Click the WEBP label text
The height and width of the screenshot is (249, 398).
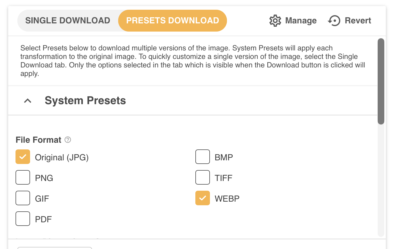[x=227, y=199]
